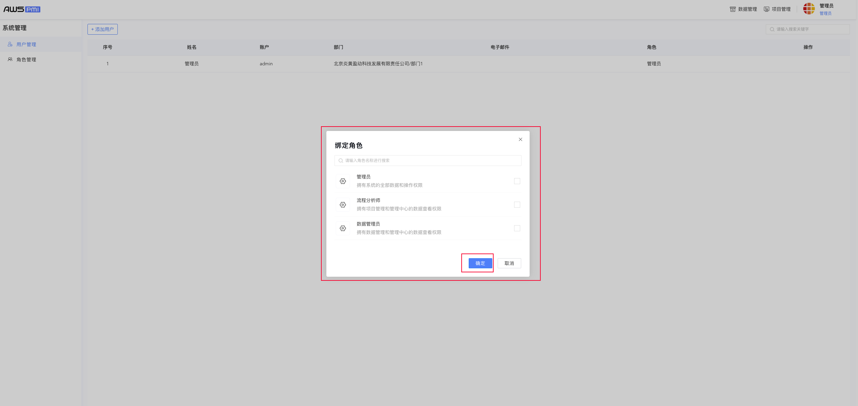Focus the role name search field in dialog

pyautogui.click(x=428, y=161)
